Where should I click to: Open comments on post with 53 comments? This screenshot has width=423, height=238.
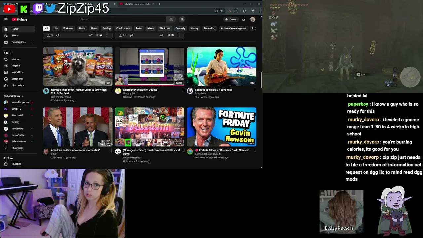pos(99,35)
